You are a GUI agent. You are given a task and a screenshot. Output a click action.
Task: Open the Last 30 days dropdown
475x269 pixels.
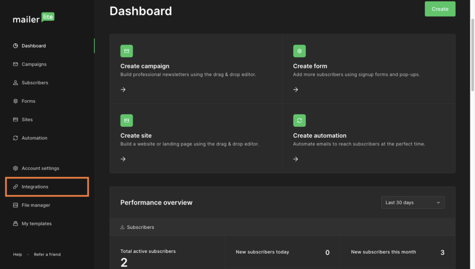[412, 202]
